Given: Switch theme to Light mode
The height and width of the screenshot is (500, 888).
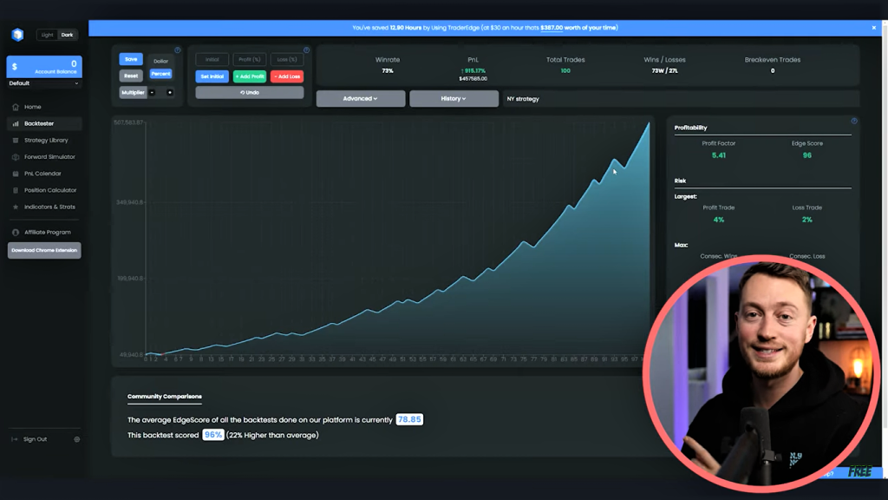Looking at the screenshot, I should 47,35.
